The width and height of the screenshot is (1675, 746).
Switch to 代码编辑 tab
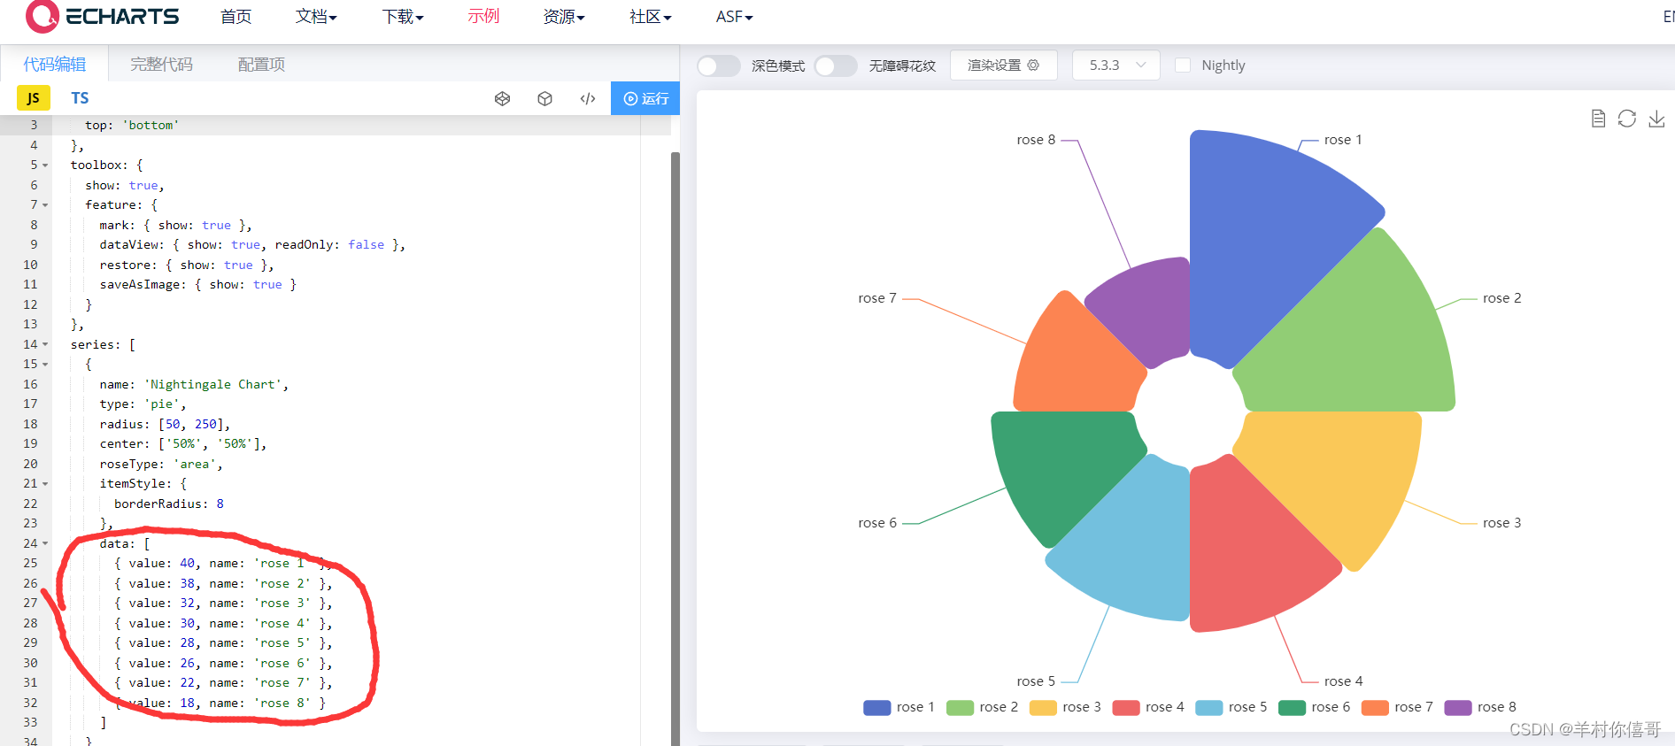[54, 64]
